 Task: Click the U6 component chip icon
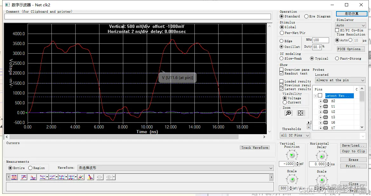click(x=326, y=123)
